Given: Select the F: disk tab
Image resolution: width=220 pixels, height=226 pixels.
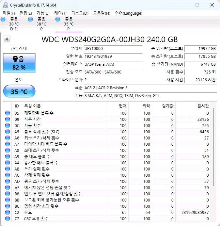Looking at the screenshot, I should click(69, 24).
